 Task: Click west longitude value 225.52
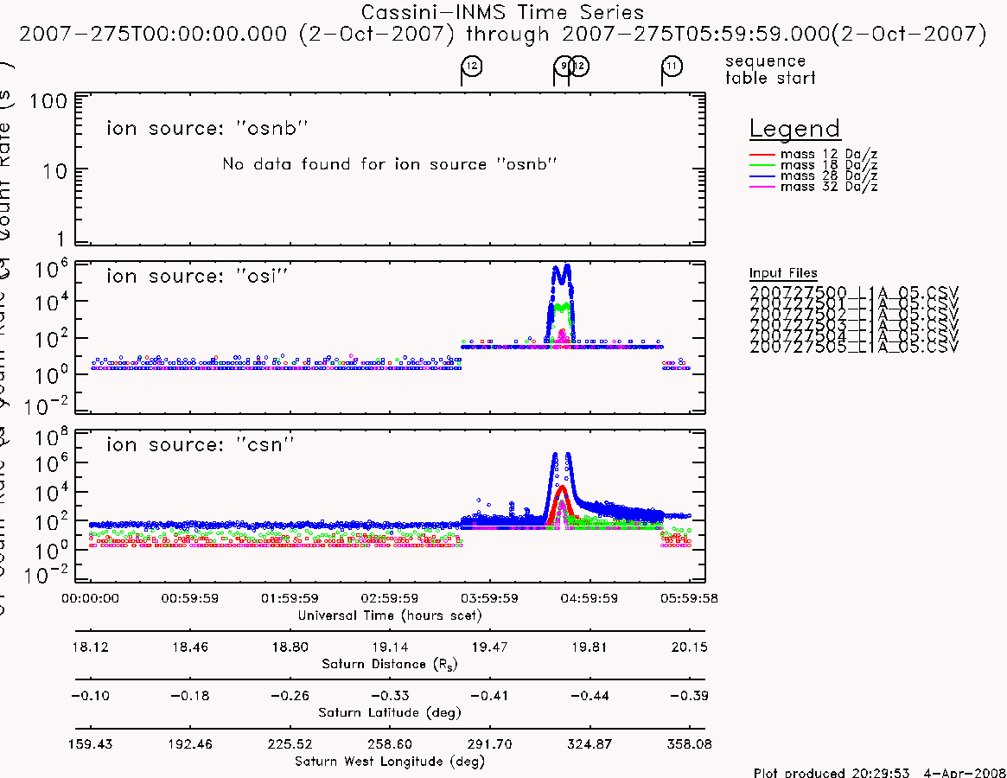pyautogui.click(x=290, y=744)
